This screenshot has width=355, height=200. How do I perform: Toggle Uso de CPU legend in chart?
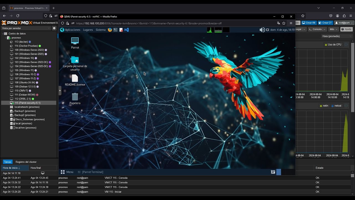click(x=333, y=44)
